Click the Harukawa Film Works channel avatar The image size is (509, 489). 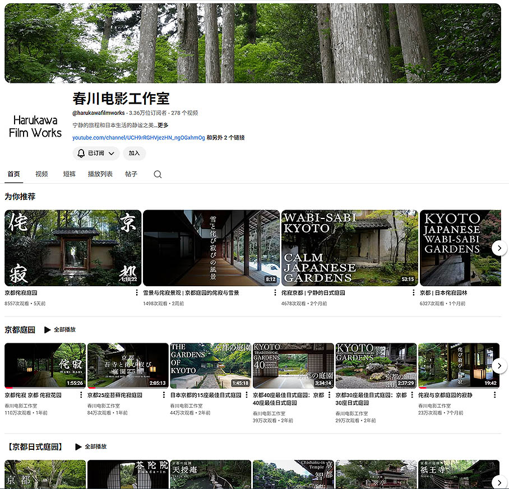tap(35, 126)
